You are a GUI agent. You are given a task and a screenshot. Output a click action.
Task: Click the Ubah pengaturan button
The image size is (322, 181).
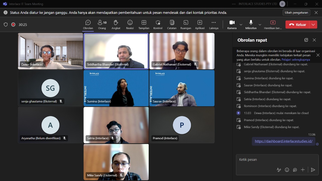296,13
